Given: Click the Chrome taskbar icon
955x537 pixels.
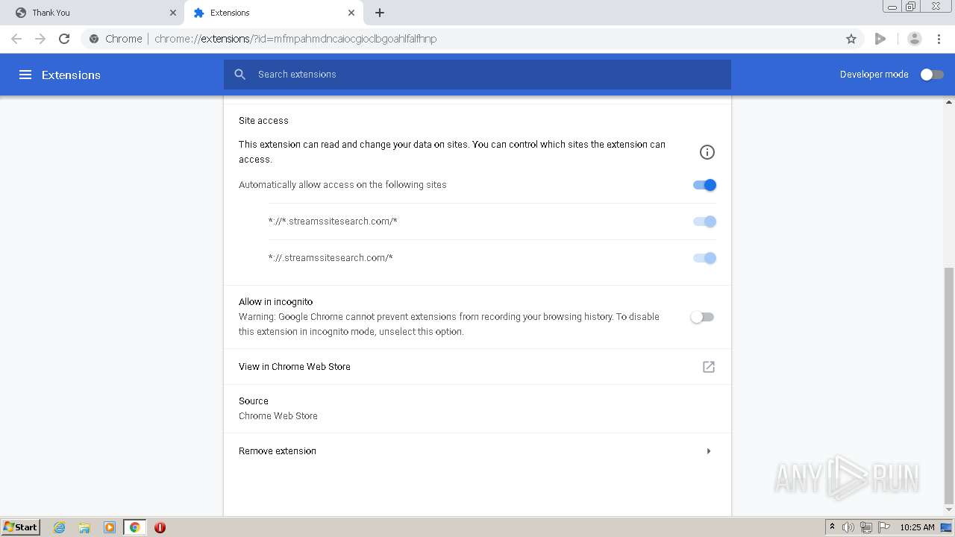Looking at the screenshot, I should [134, 527].
